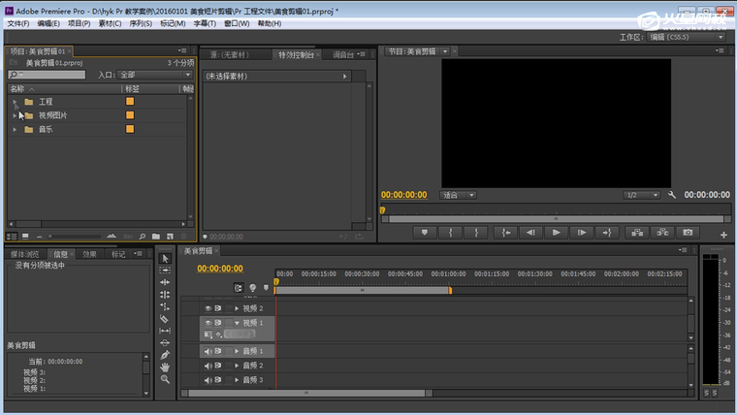Choose the Zoom magnifier tool
737x415 pixels.
point(165,380)
